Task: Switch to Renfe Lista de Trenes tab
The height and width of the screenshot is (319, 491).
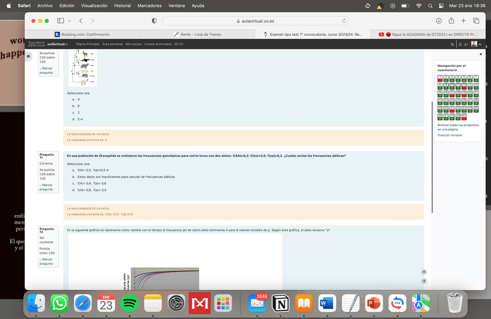Action: coord(197,34)
